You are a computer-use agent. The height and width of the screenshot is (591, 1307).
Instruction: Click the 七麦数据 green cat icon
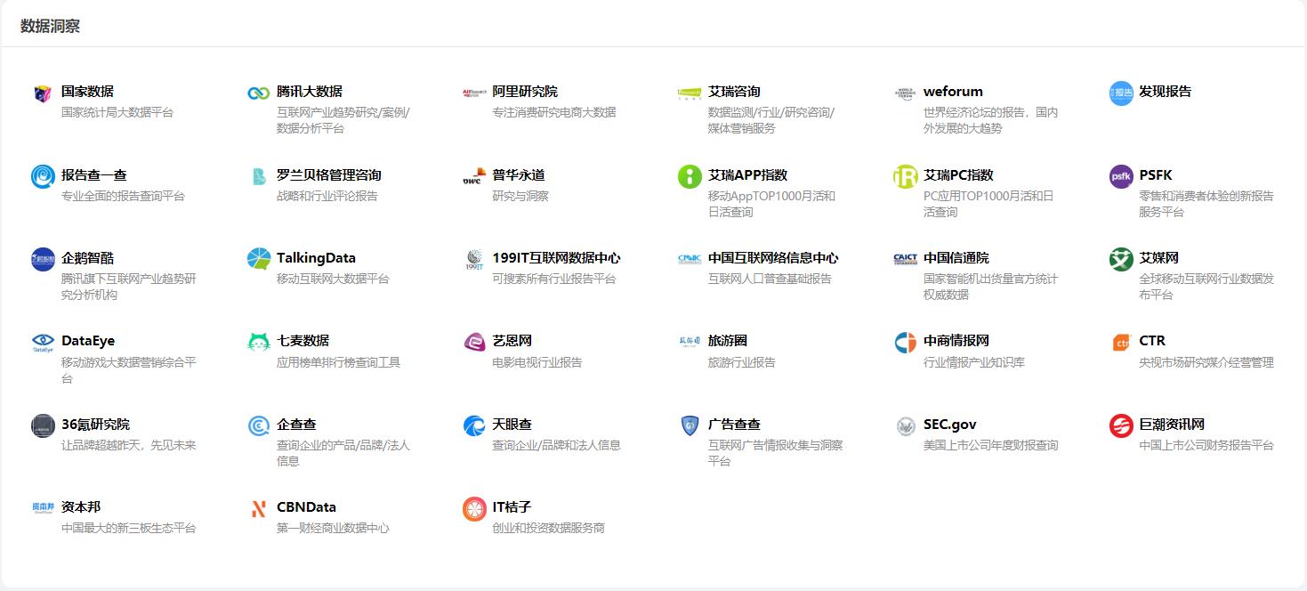click(x=258, y=342)
